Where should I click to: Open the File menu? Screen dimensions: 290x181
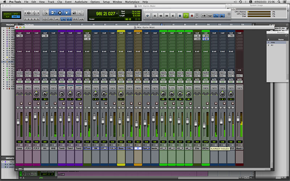point(26,2)
